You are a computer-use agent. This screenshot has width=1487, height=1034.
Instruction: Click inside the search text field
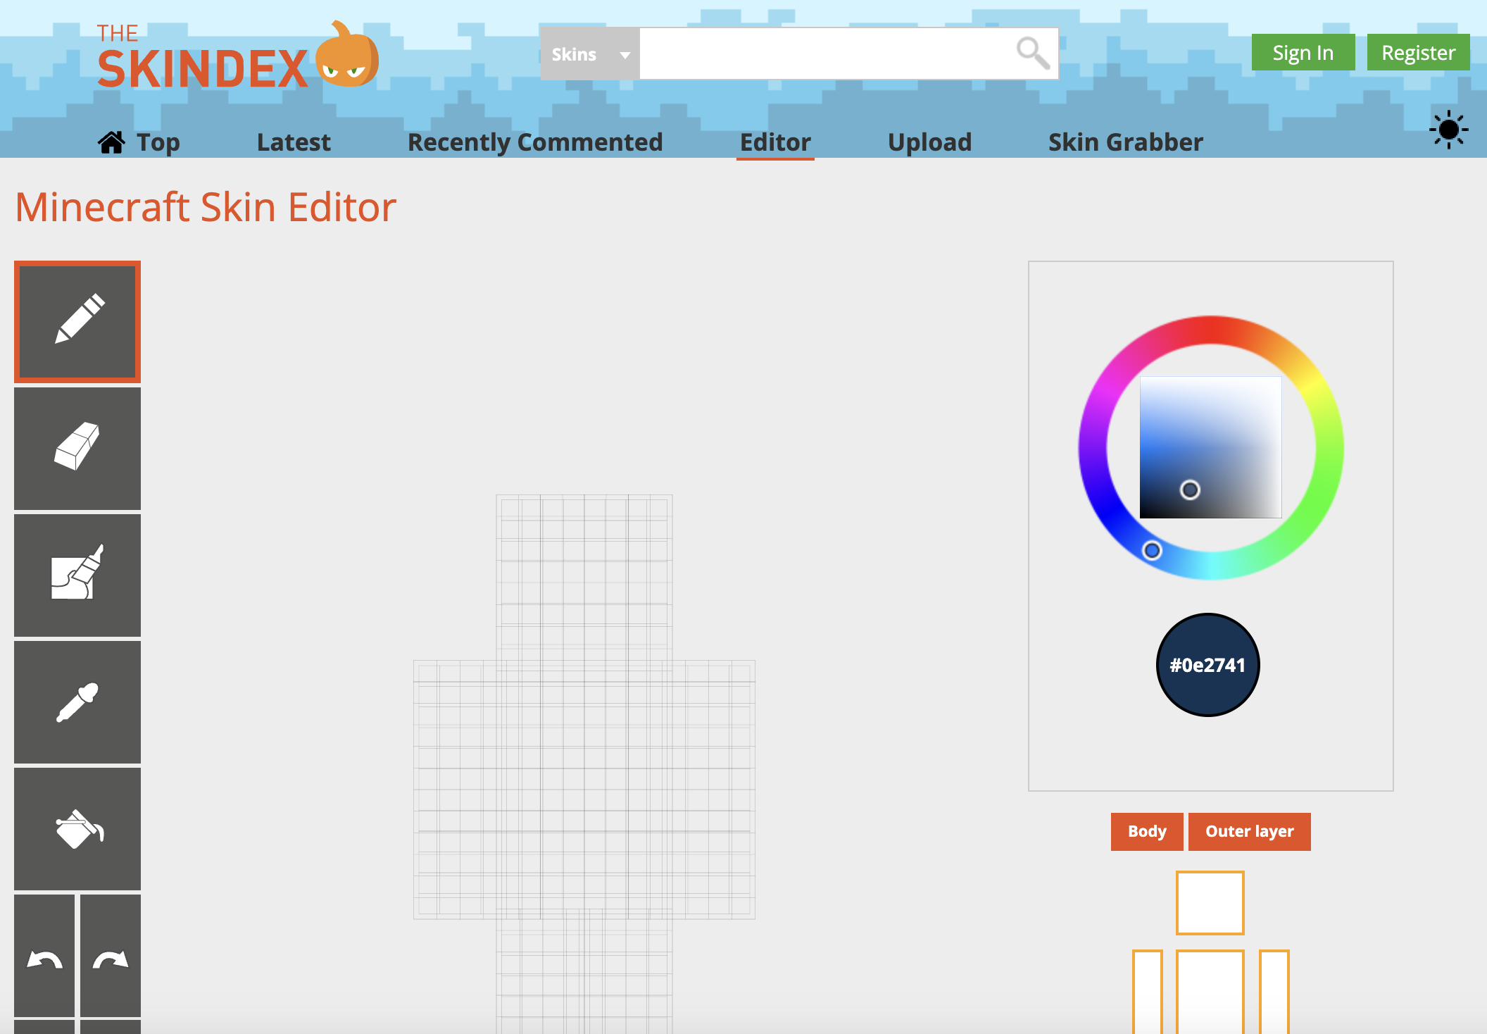pos(824,54)
